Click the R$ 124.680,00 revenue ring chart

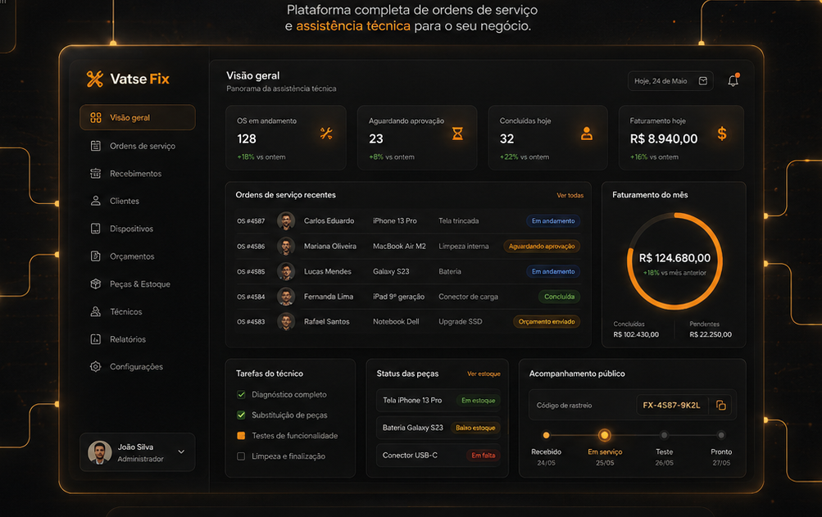click(674, 261)
